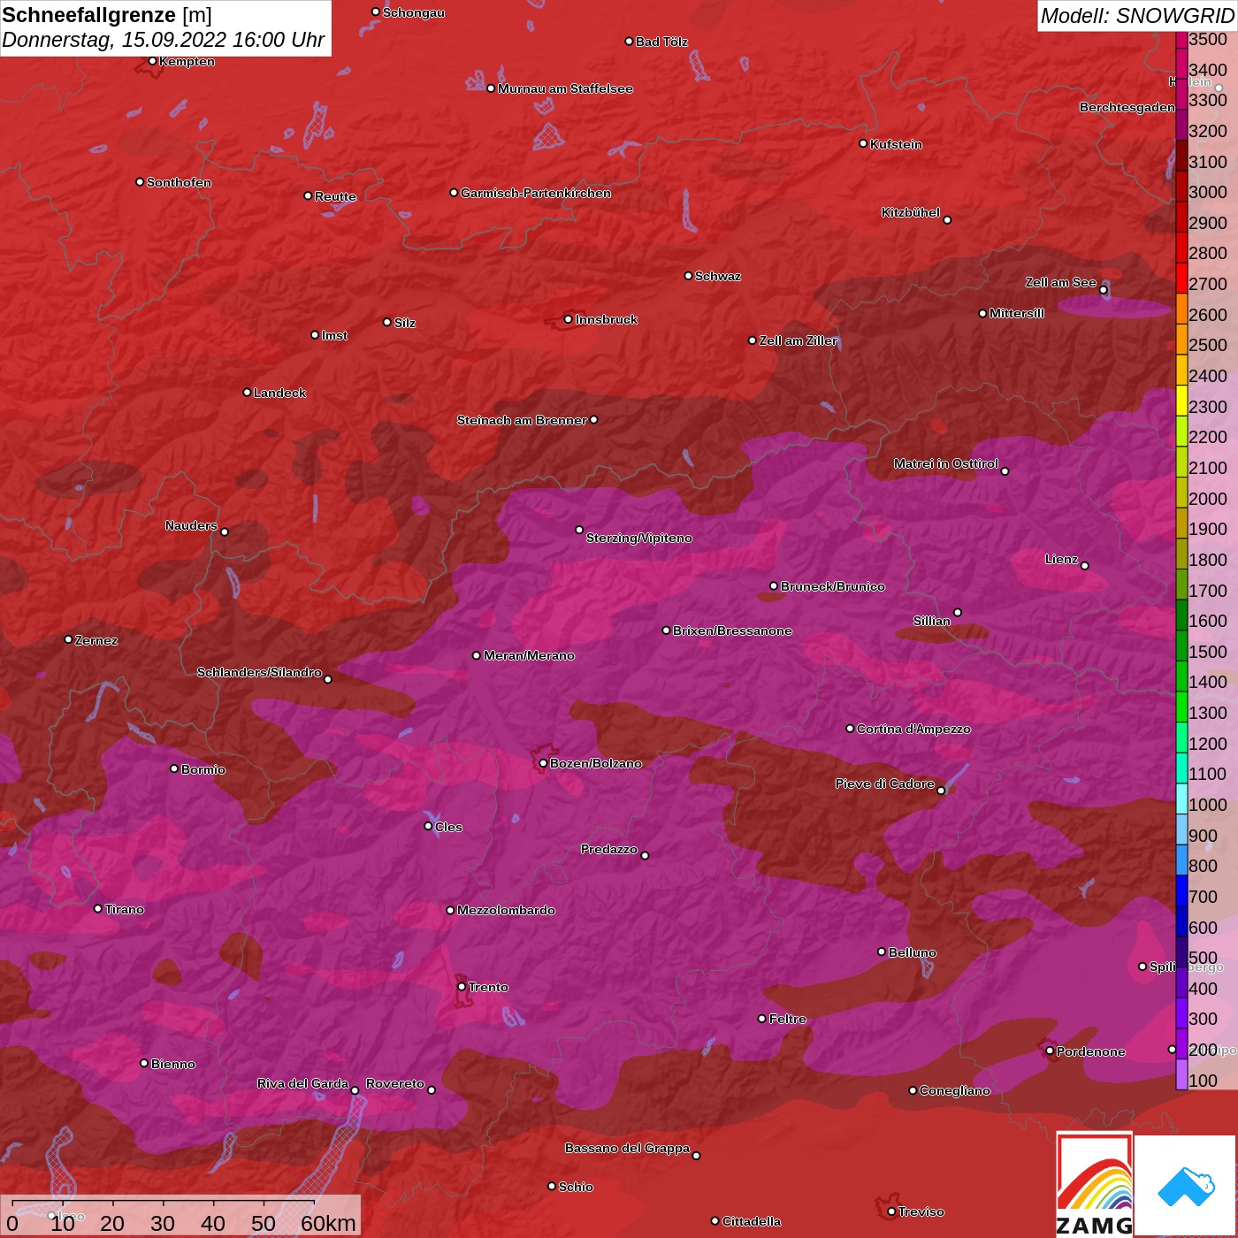Viewport: 1238px width, 1238px height.
Task: Click the 2700 m legend color swatch
Action: 1181,278
